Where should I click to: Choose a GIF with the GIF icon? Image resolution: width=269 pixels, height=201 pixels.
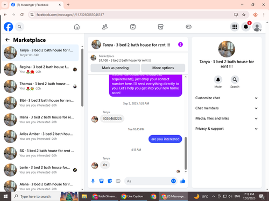[118, 181]
